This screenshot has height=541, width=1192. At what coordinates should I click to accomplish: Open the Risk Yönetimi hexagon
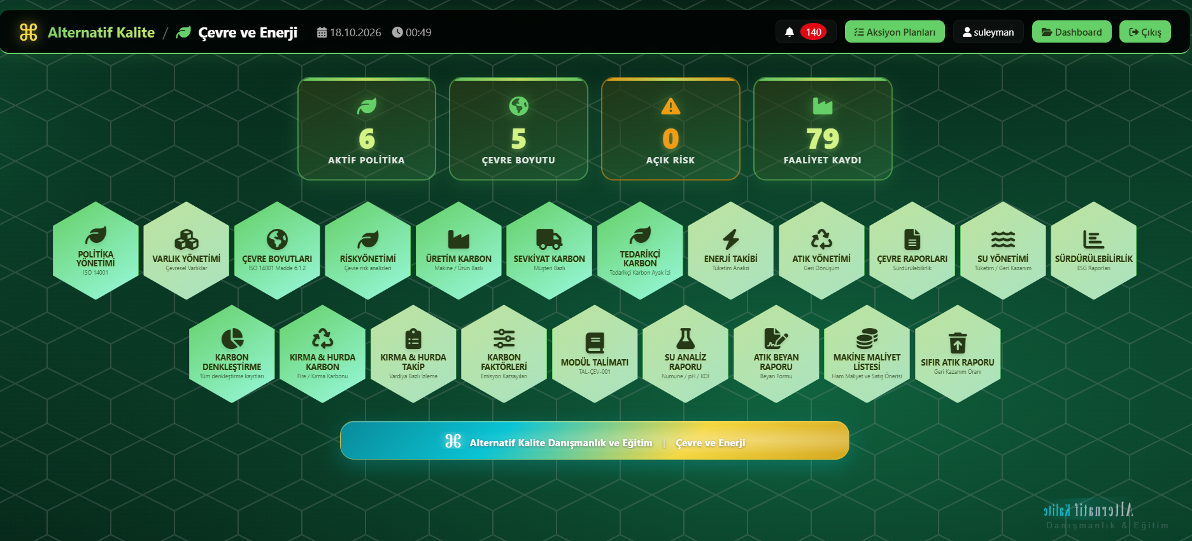pos(368,250)
